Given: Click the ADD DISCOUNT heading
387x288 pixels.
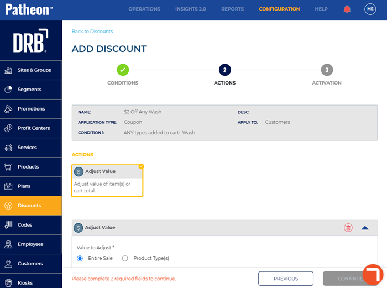Looking at the screenshot, I should (109, 49).
